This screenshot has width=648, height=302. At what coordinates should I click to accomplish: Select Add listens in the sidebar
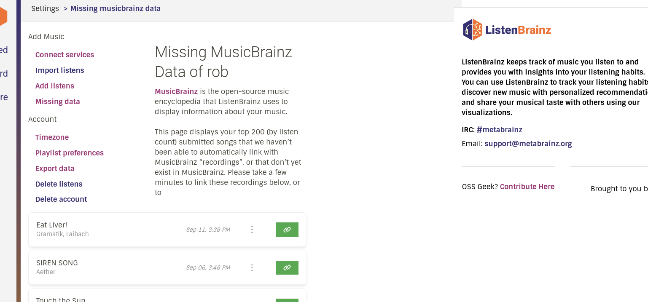coord(54,86)
